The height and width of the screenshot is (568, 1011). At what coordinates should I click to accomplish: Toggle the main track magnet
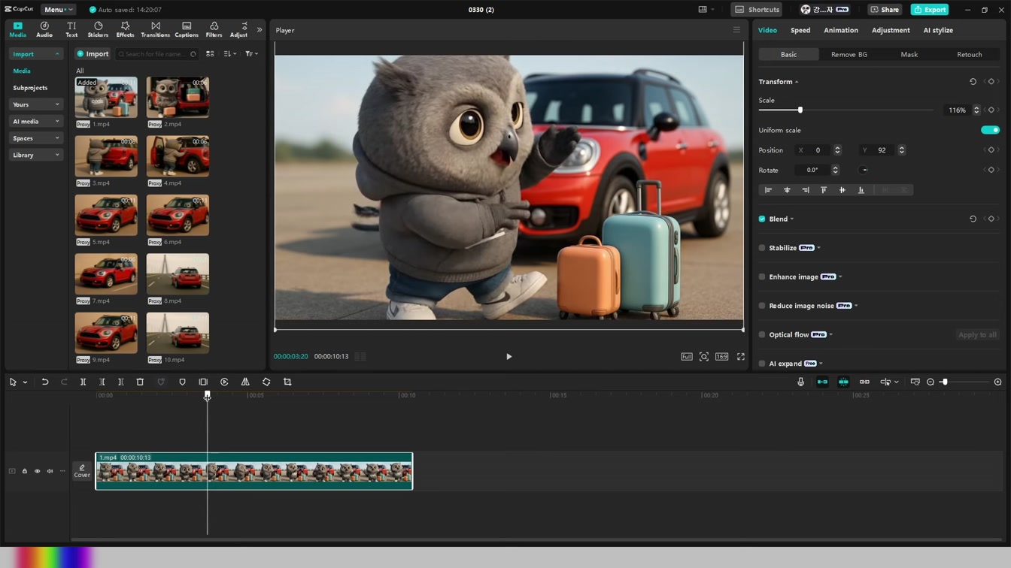(x=822, y=382)
